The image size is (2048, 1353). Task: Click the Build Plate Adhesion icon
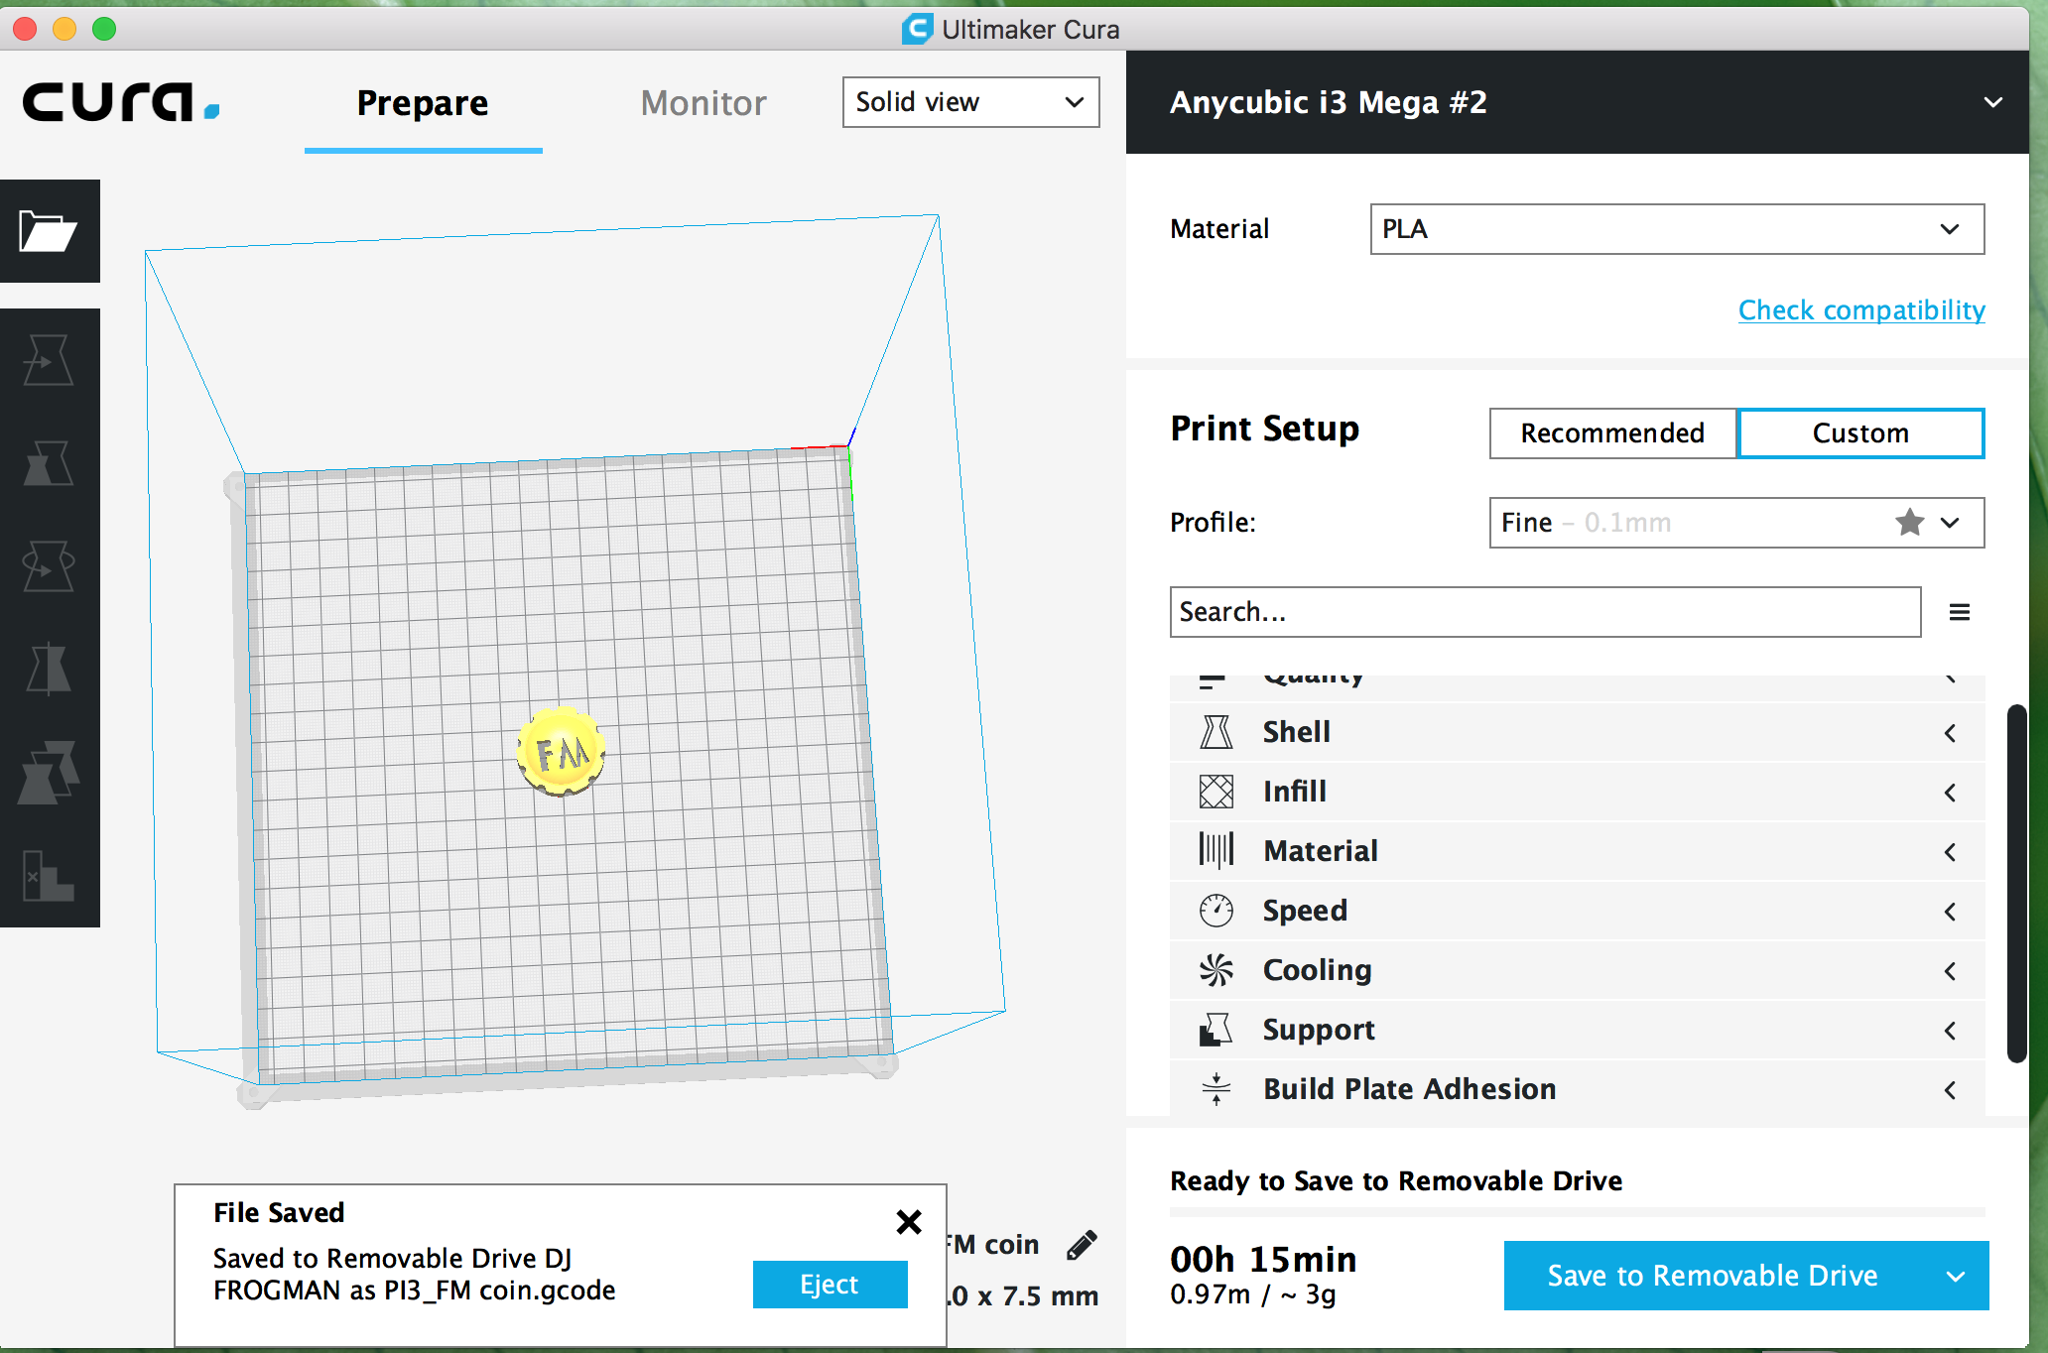coord(1216,1089)
